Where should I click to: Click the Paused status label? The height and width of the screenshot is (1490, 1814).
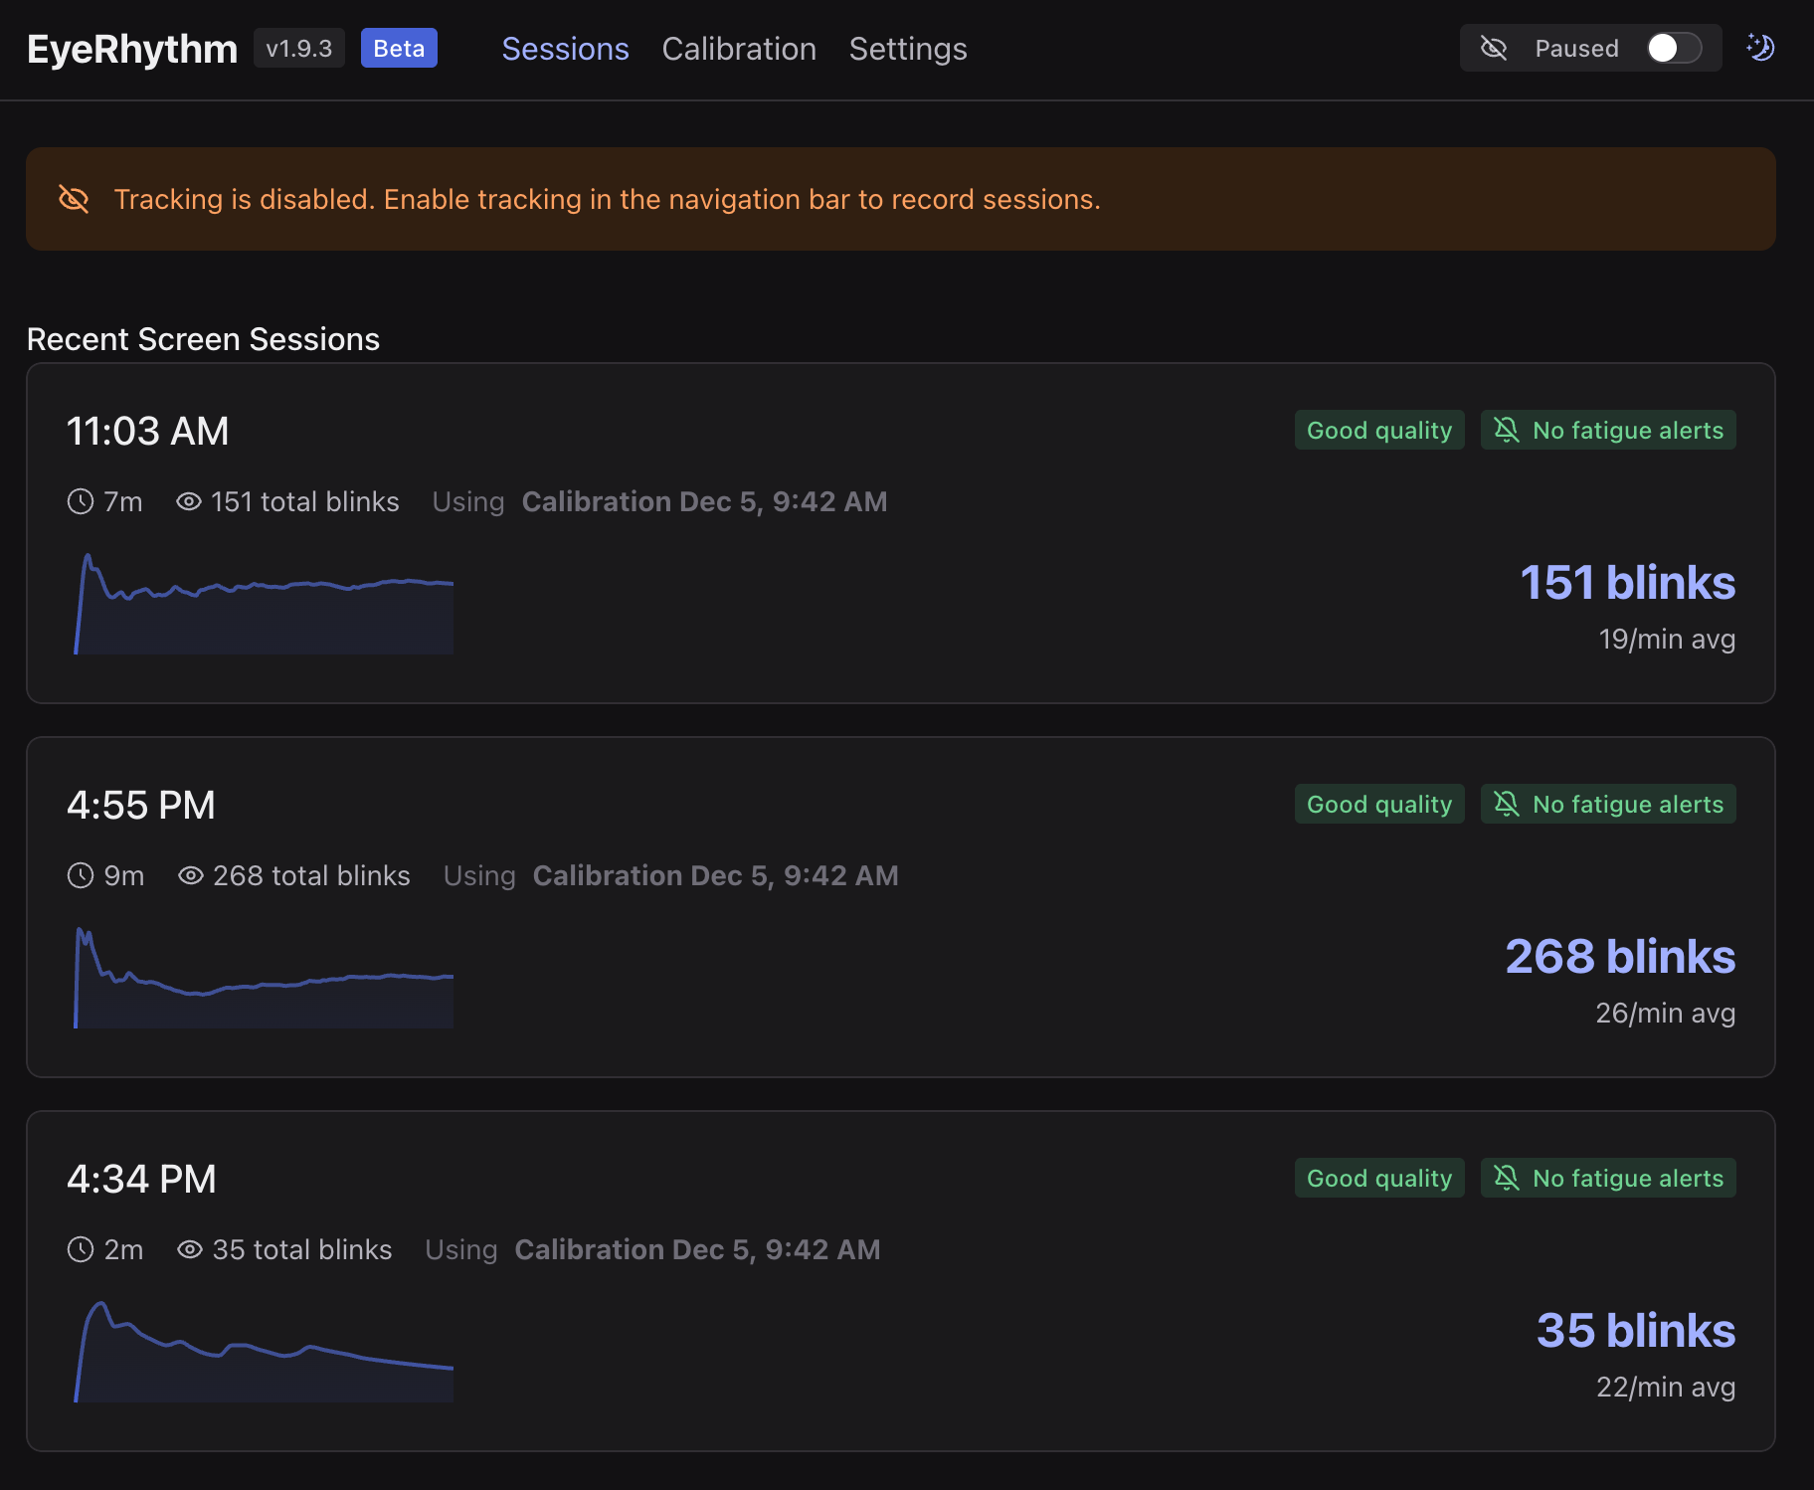(1576, 48)
